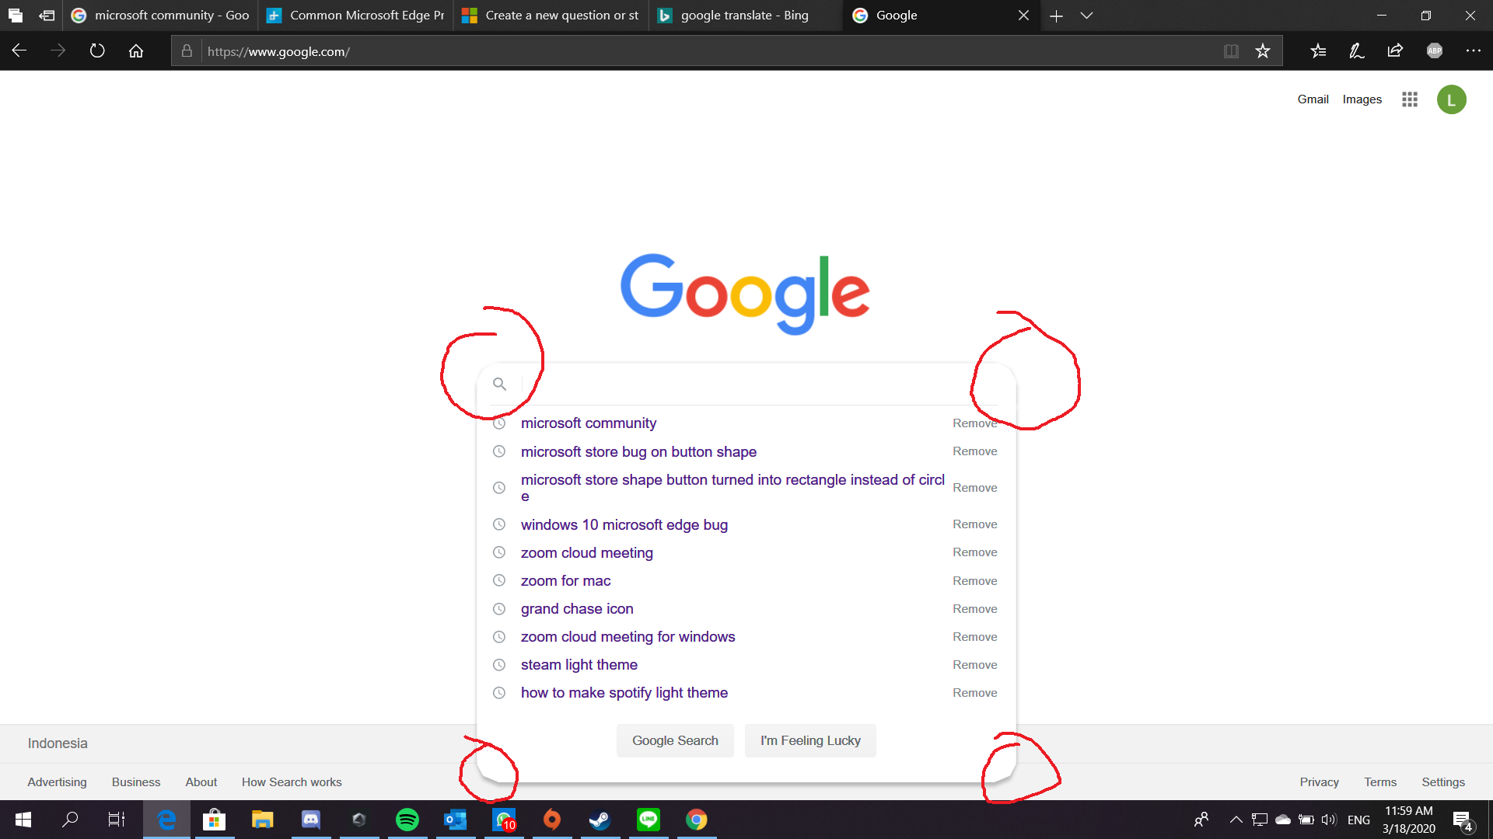This screenshot has width=1493, height=839.
Task: Set these tabs aside icon
Action: point(47,16)
